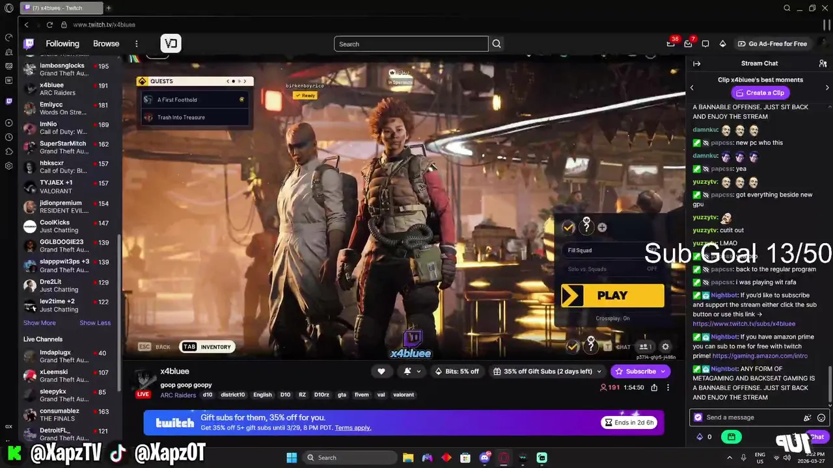The image size is (833, 468).
Task: Click Show Less followed channels
Action: pos(95,323)
